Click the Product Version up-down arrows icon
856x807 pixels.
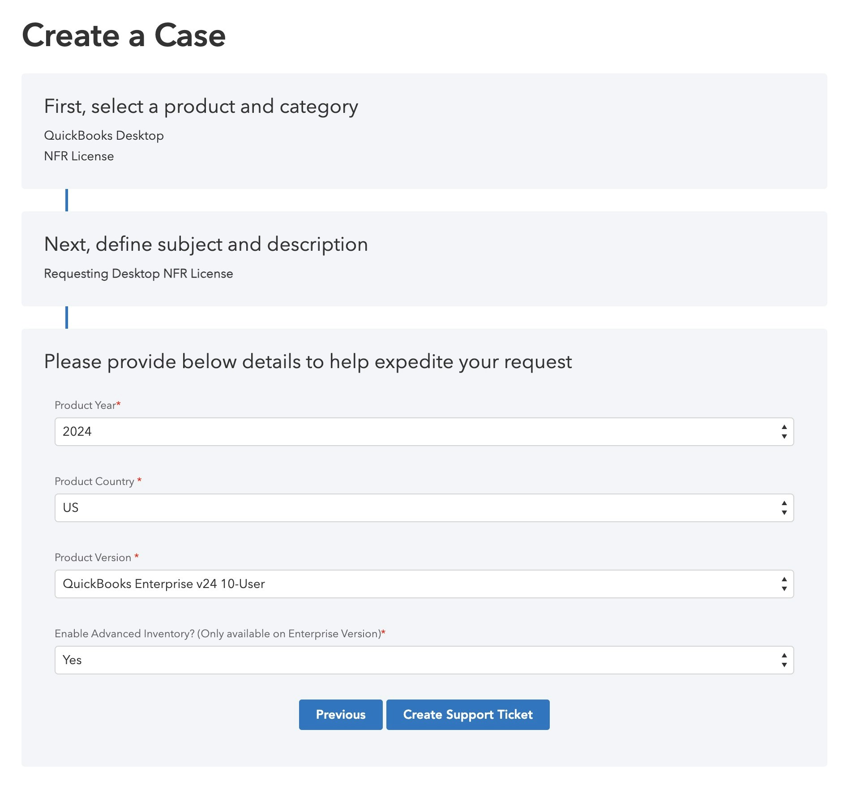coord(784,584)
